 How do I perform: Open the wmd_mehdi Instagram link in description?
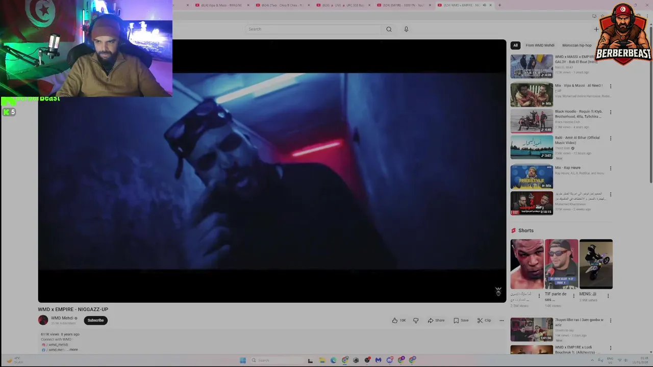tap(58, 345)
